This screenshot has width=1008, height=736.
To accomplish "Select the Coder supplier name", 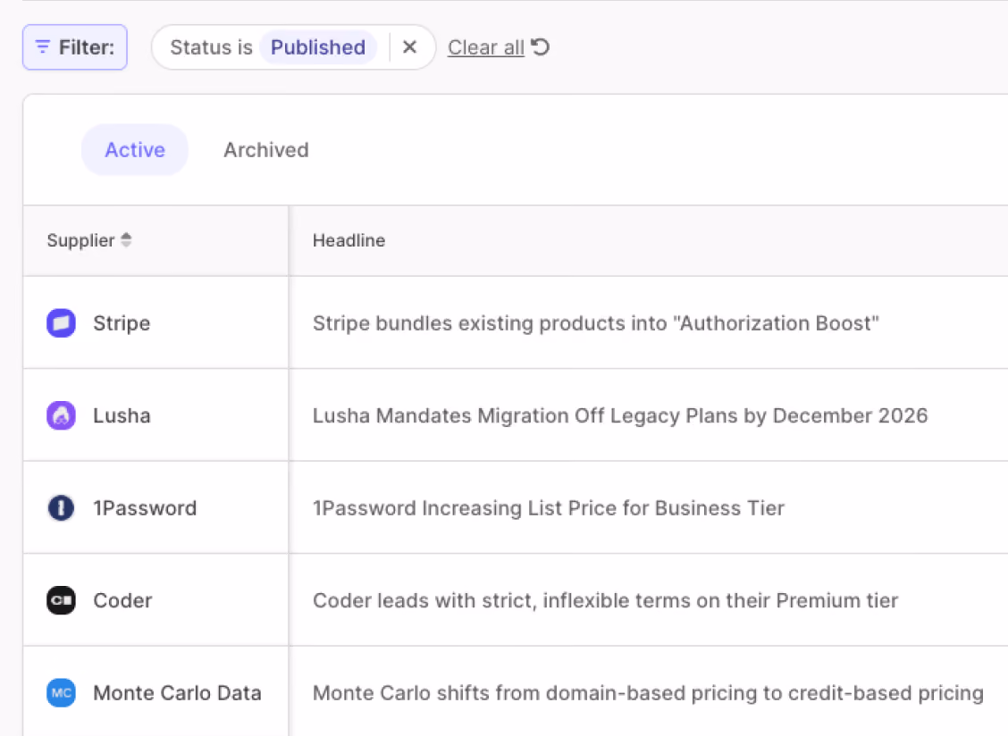I will click(122, 600).
